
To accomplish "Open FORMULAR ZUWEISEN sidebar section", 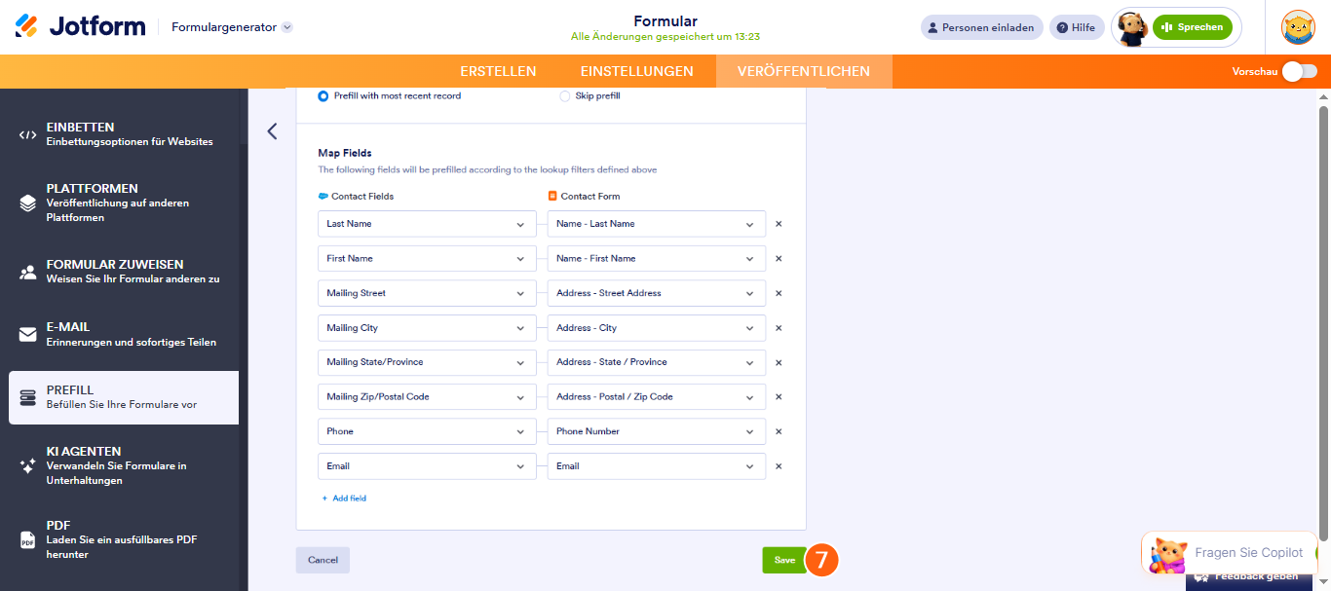I will click(x=124, y=272).
